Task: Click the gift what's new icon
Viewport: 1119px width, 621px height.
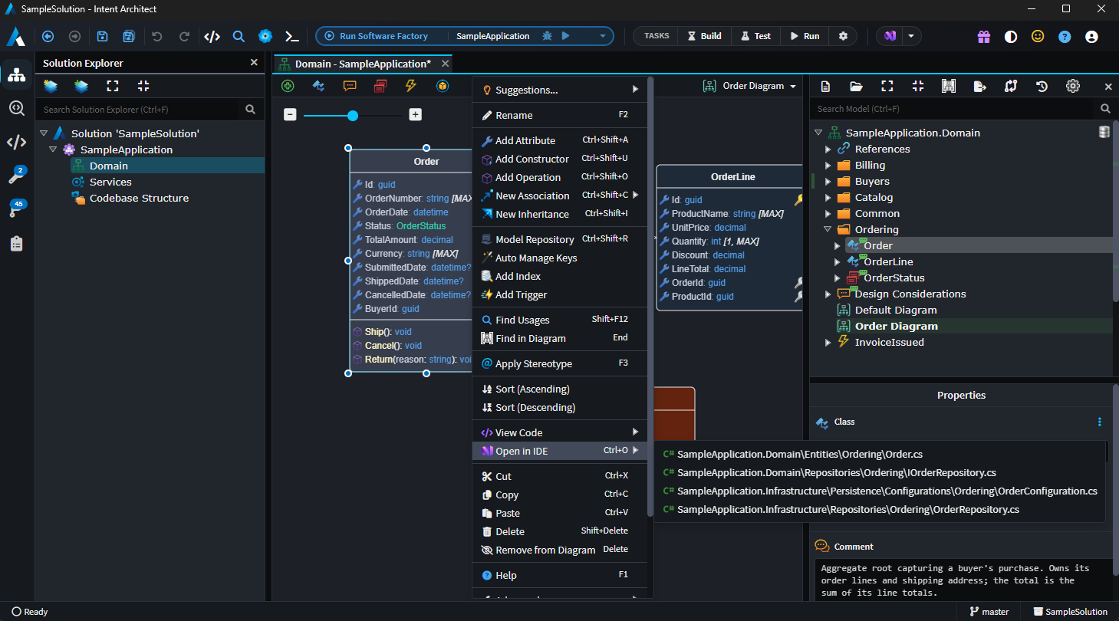Action: coord(983,36)
